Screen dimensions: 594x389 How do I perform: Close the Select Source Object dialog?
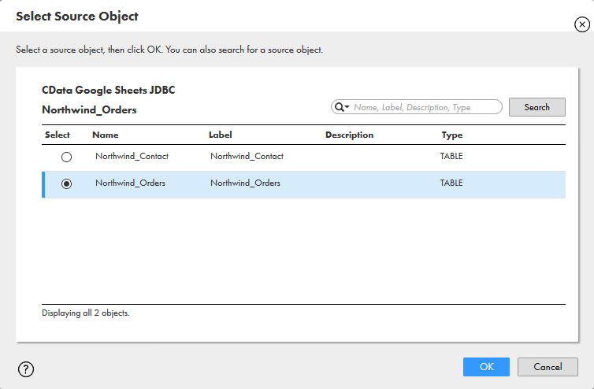581,25
